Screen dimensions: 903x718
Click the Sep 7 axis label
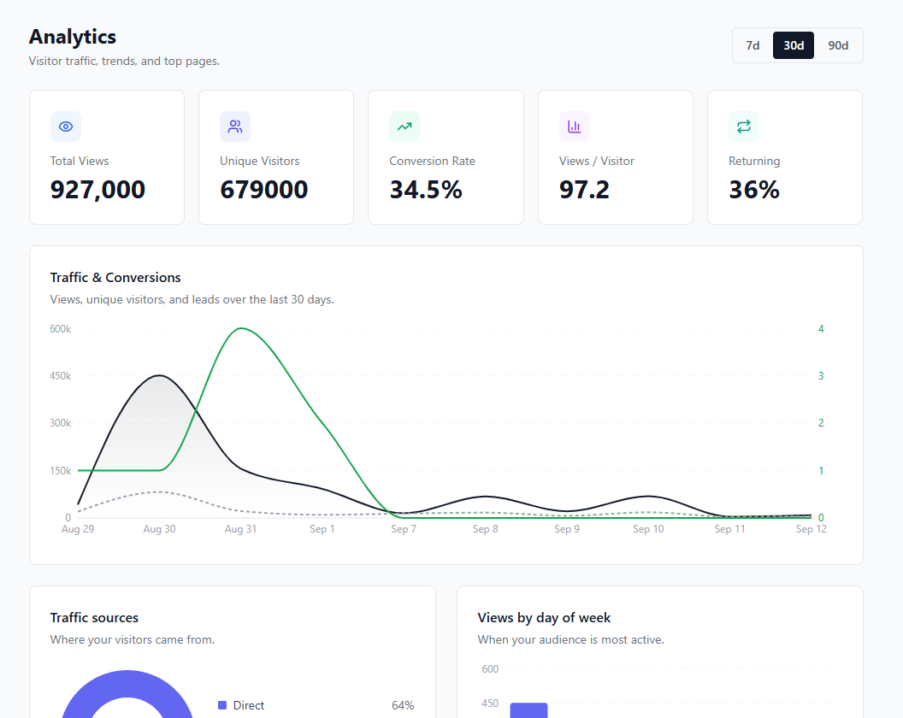[404, 529]
